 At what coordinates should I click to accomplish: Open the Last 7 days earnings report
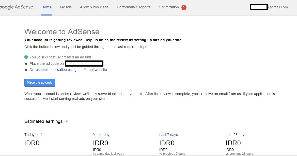click(x=168, y=135)
